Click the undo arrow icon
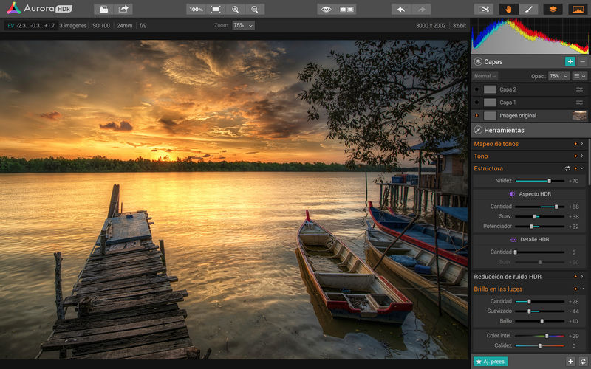Screen dimensions: 591x369 [x=401, y=9]
